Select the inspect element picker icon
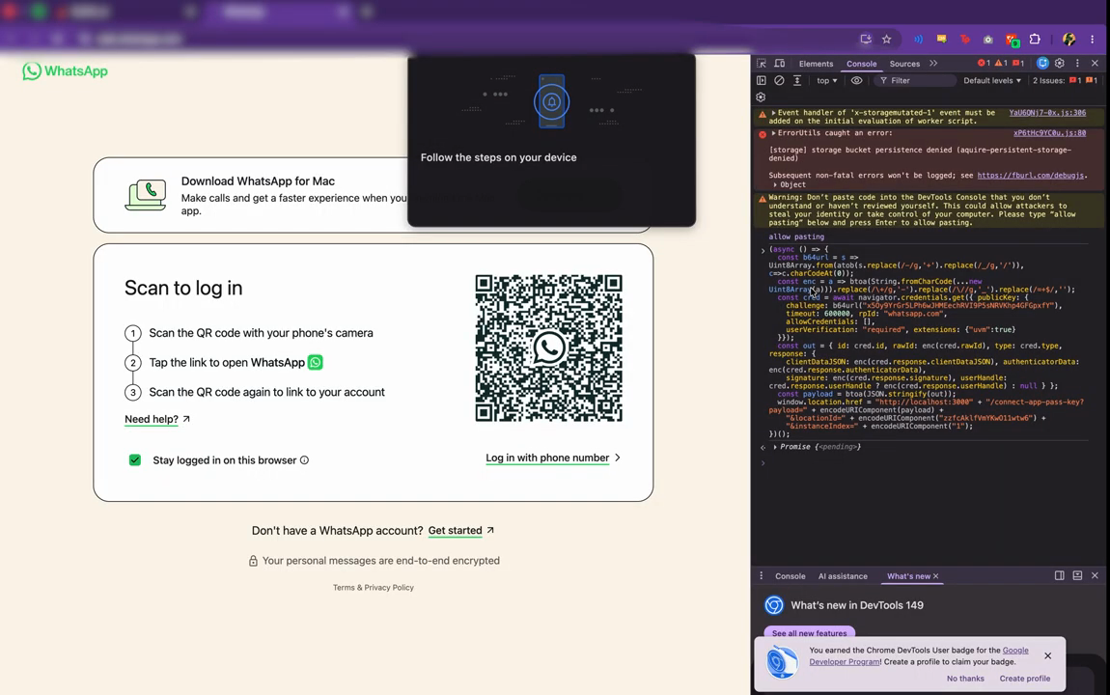 pos(762,63)
